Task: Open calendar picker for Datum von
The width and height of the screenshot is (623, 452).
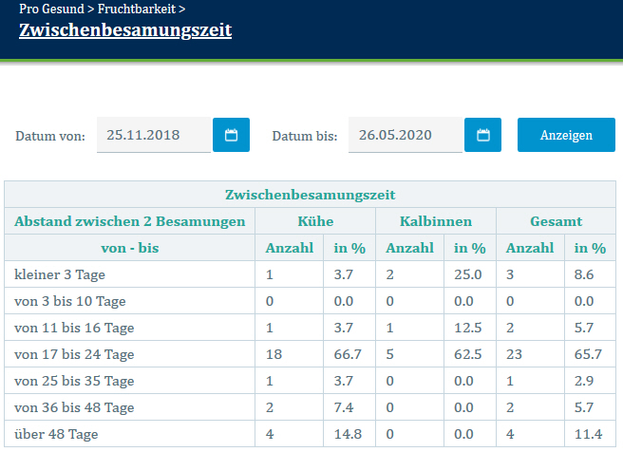Action: 231,135
